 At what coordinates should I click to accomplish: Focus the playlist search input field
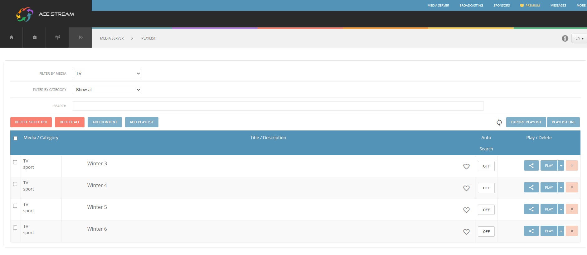pyautogui.click(x=278, y=106)
